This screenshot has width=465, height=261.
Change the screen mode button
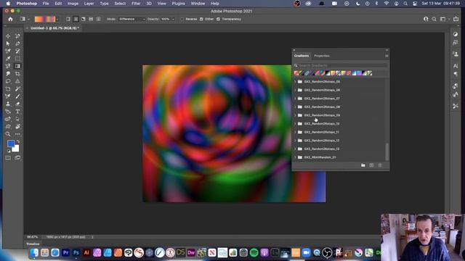(x=17, y=158)
